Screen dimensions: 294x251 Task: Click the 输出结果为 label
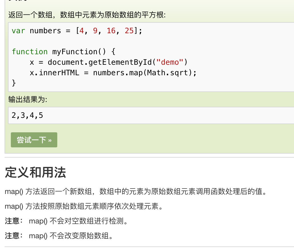point(28,99)
